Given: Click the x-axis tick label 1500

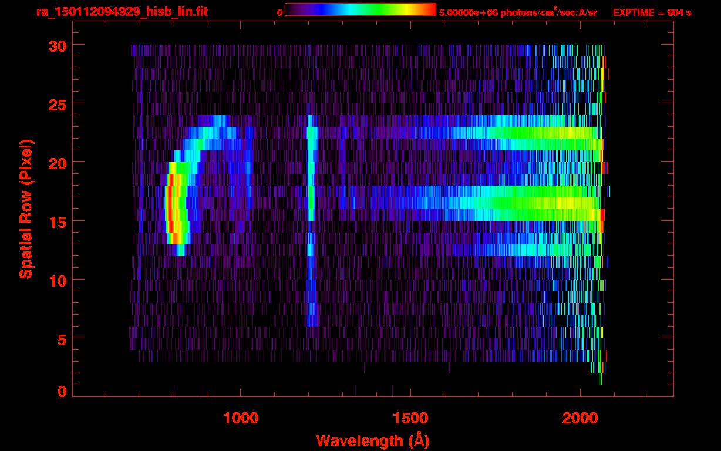Looking at the screenshot, I should coord(410,418).
